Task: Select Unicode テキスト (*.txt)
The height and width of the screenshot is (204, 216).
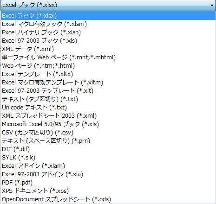Action: click(108, 108)
